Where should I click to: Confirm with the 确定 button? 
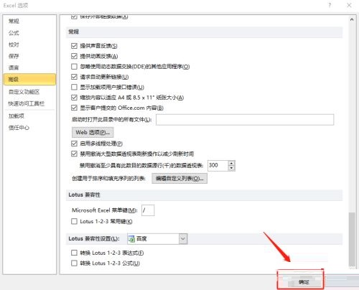[x=304, y=282]
